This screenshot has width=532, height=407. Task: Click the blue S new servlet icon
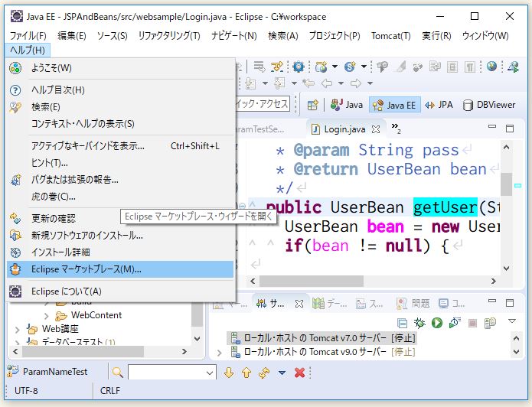coord(350,67)
